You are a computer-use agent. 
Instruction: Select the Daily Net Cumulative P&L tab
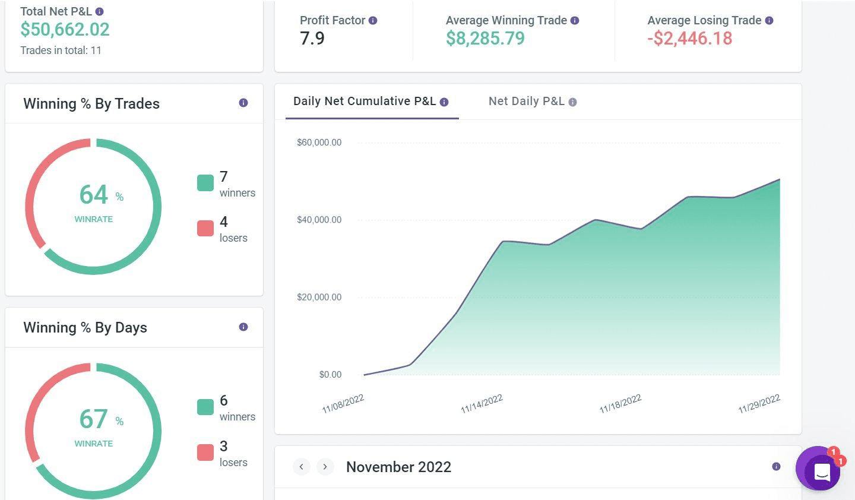click(365, 102)
